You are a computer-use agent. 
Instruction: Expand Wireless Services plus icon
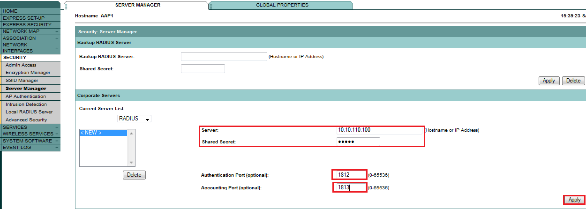coord(57,134)
